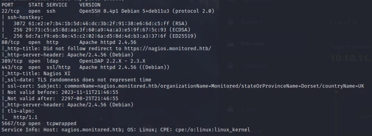Click the OpenLDAP 2.2.X - 2.3.X text

pos(112,61)
